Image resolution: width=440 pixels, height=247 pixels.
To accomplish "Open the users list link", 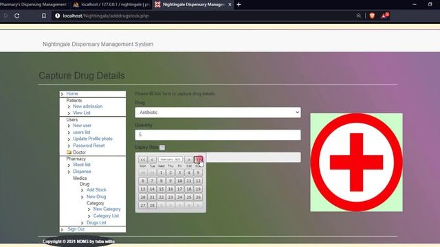I will pyautogui.click(x=81, y=132).
